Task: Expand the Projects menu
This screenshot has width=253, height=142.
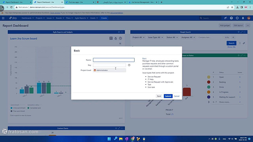Action: point(40,18)
